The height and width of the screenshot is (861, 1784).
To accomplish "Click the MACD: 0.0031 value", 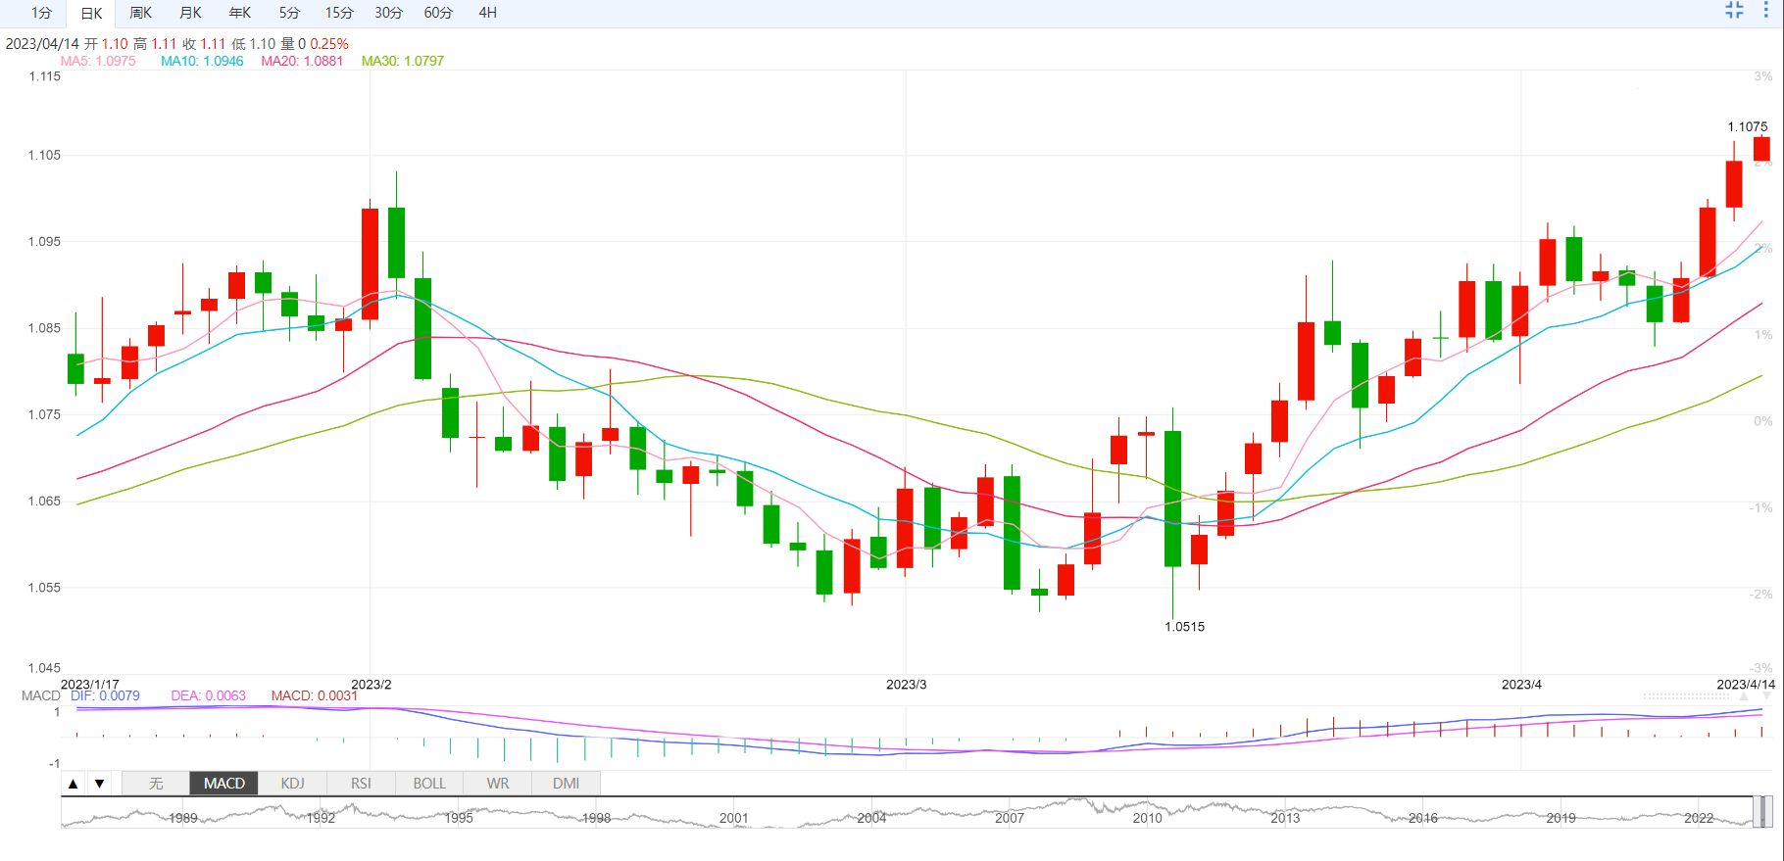I will click(x=314, y=695).
